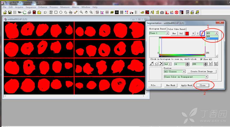230x127 pixels.
Task: Toggle the Show All checkbox
Action: pyautogui.click(x=201, y=59)
